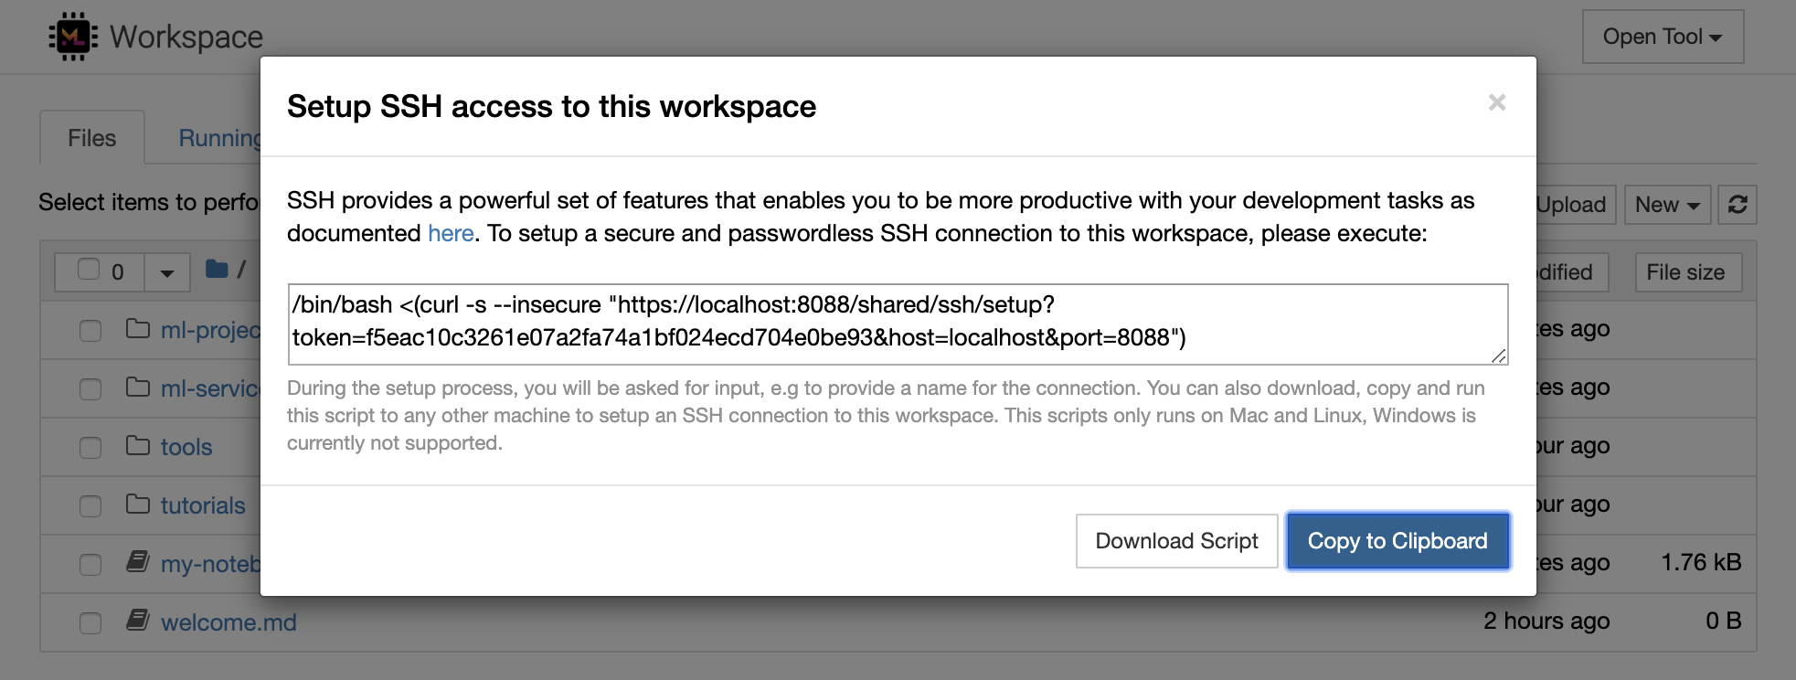1796x680 pixels.
Task: Switch to the Files tab
Action: (92, 138)
